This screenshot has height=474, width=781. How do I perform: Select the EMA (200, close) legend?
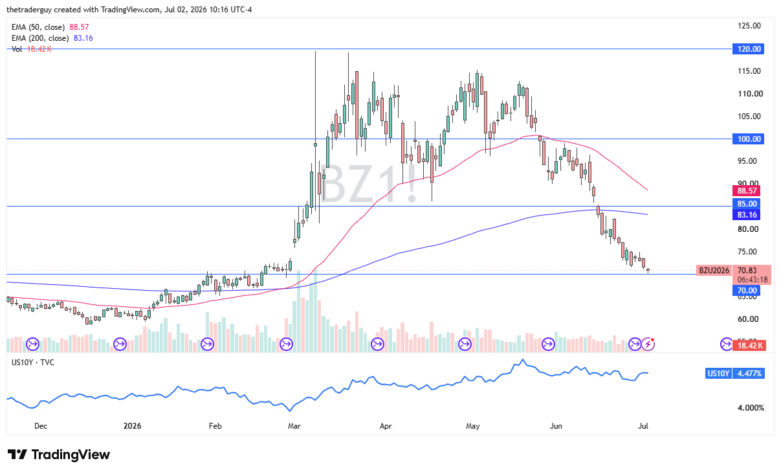pos(53,38)
